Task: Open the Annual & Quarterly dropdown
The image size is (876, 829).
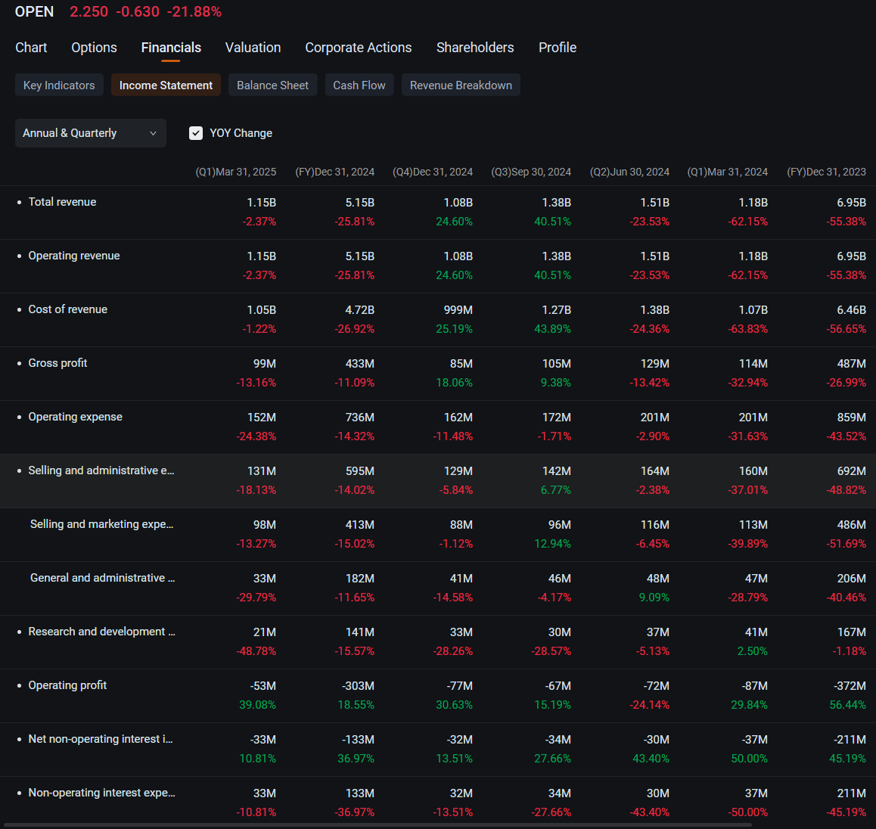Action: point(90,132)
